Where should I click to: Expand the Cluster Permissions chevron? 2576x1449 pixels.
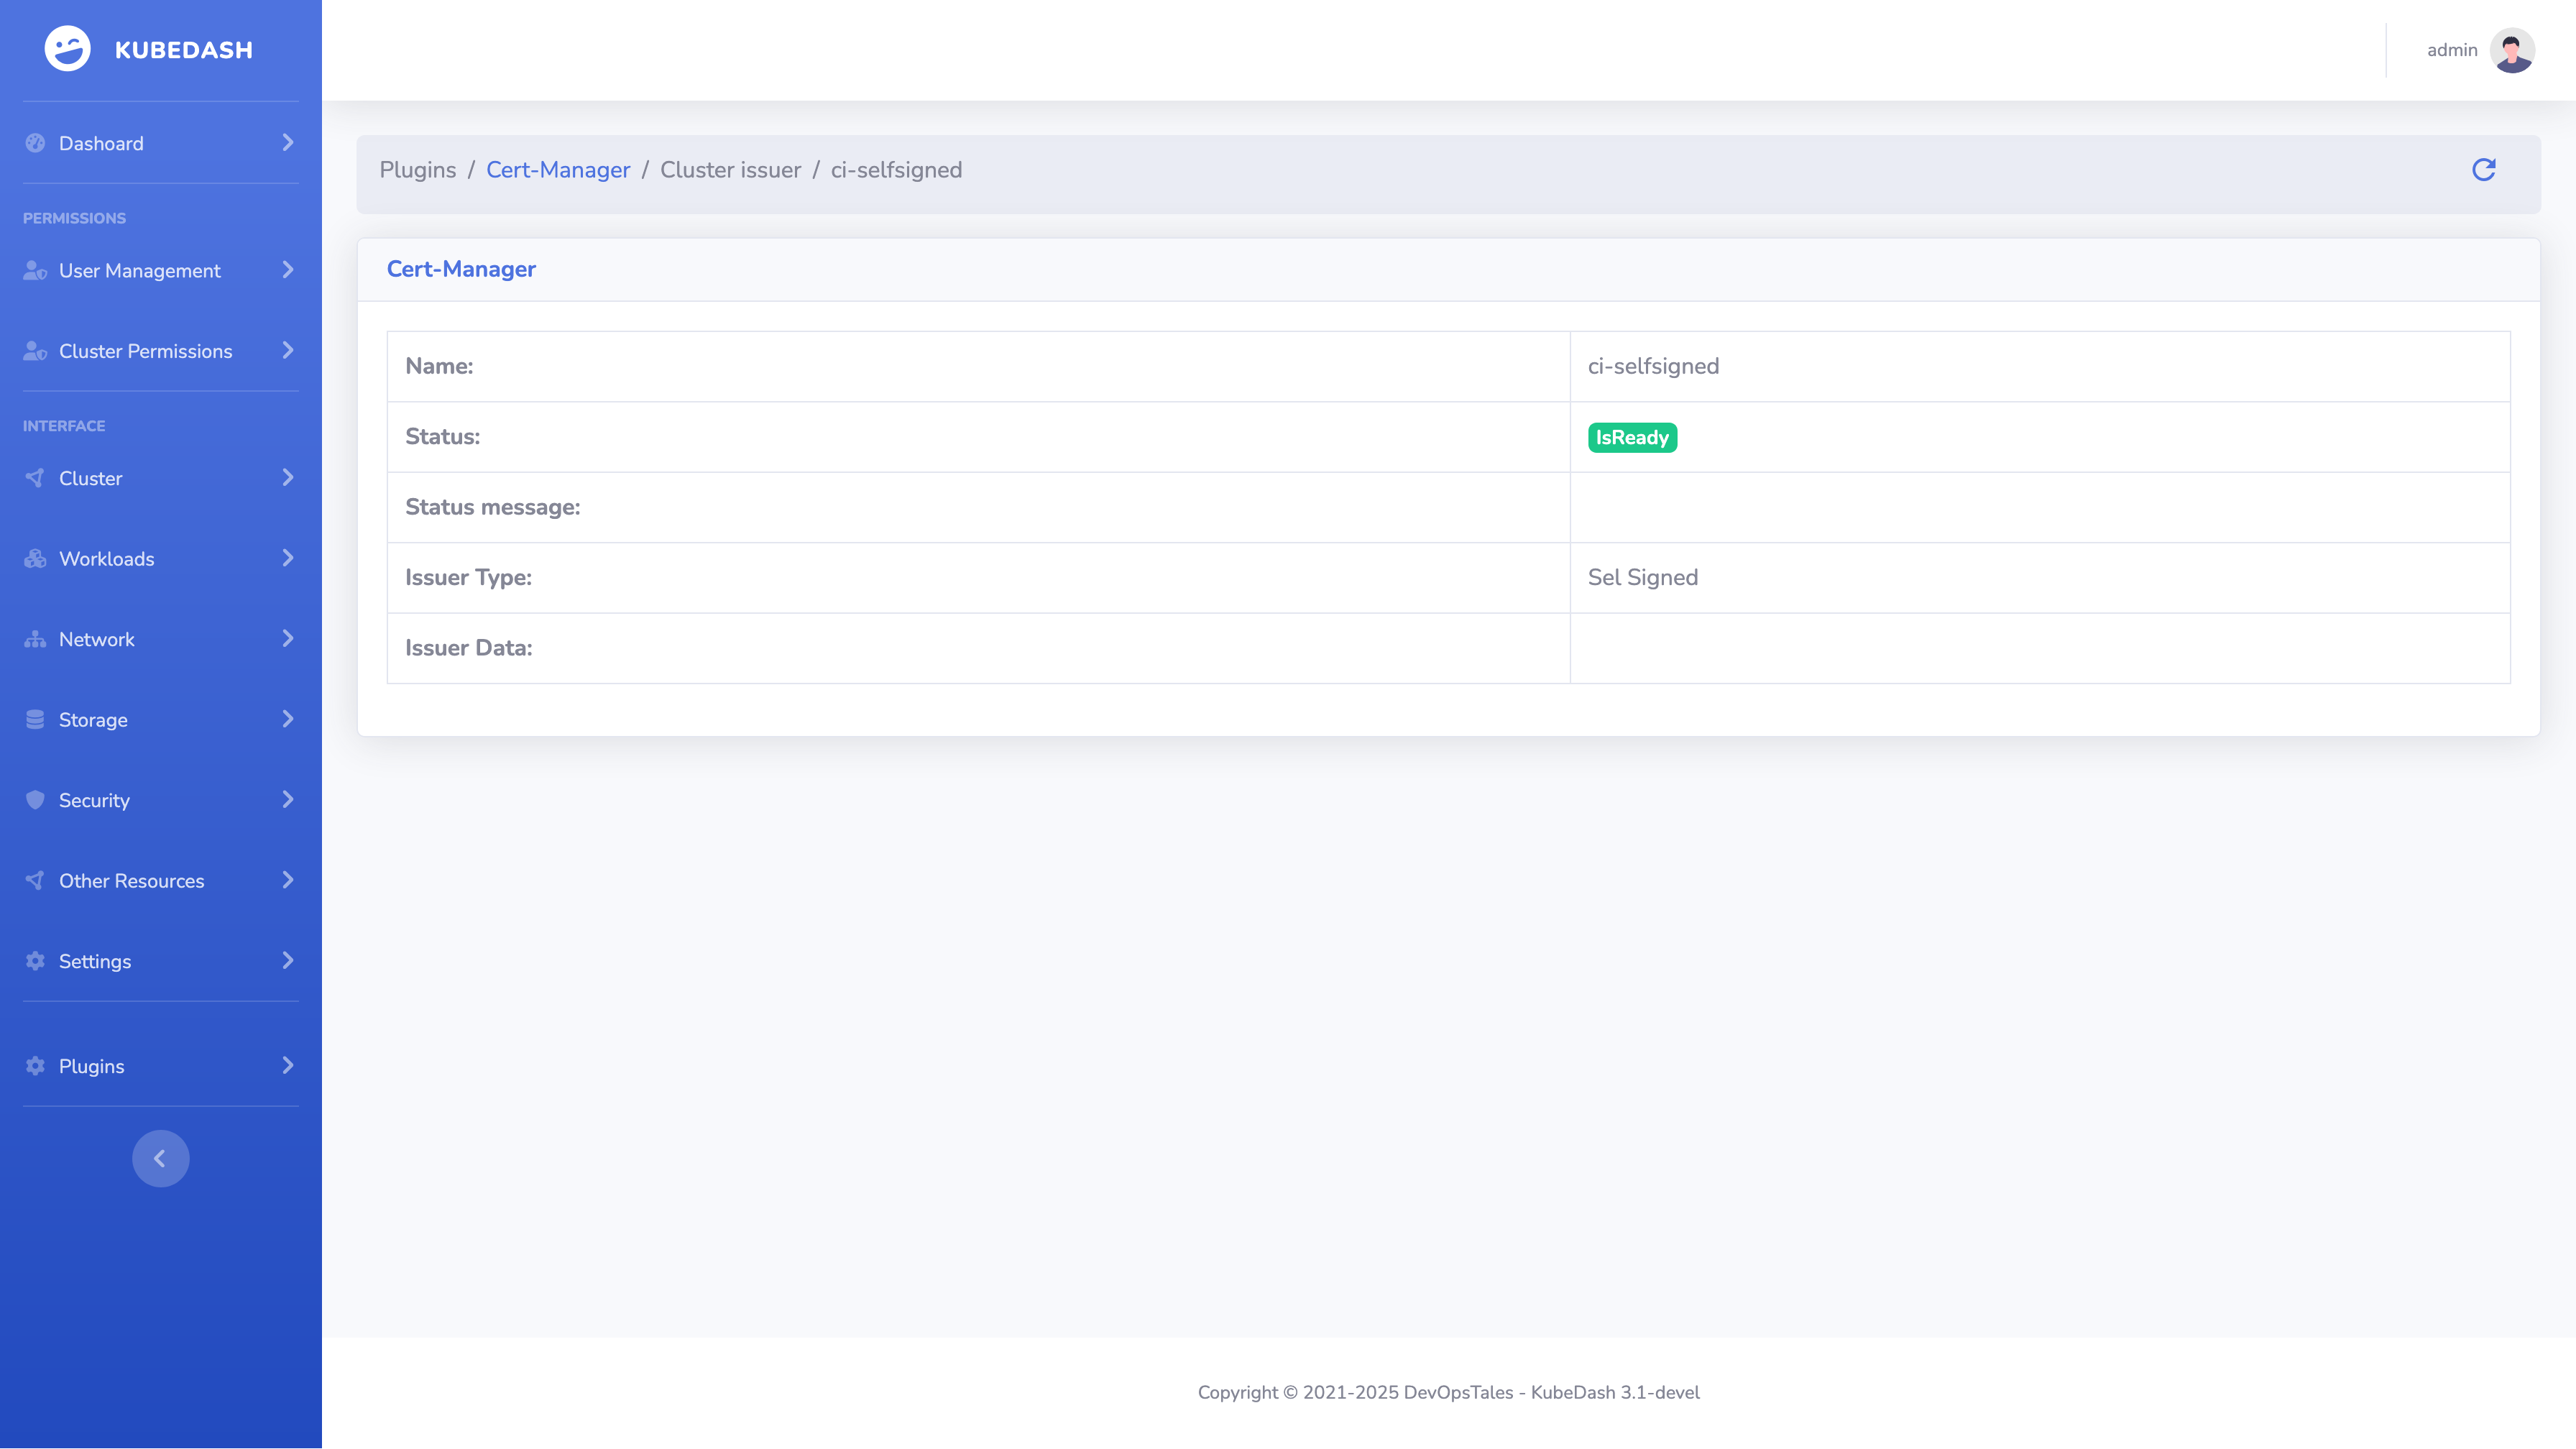click(288, 350)
